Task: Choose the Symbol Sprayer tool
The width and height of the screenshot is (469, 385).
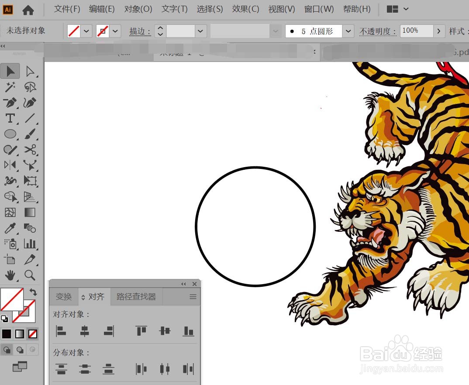Action: [x=10, y=244]
